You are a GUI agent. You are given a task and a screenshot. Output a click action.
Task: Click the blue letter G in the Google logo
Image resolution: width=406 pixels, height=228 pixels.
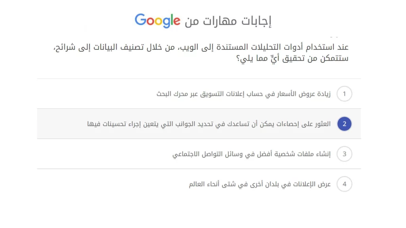(x=141, y=20)
